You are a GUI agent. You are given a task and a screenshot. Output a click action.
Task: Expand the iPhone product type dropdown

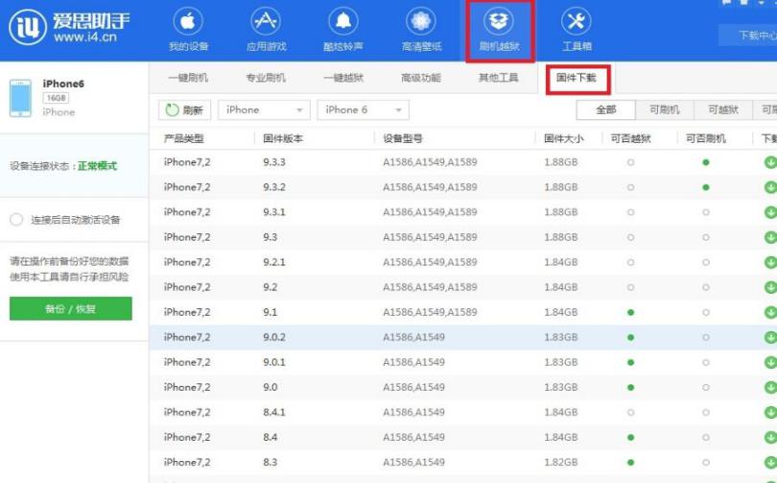pyautogui.click(x=264, y=110)
